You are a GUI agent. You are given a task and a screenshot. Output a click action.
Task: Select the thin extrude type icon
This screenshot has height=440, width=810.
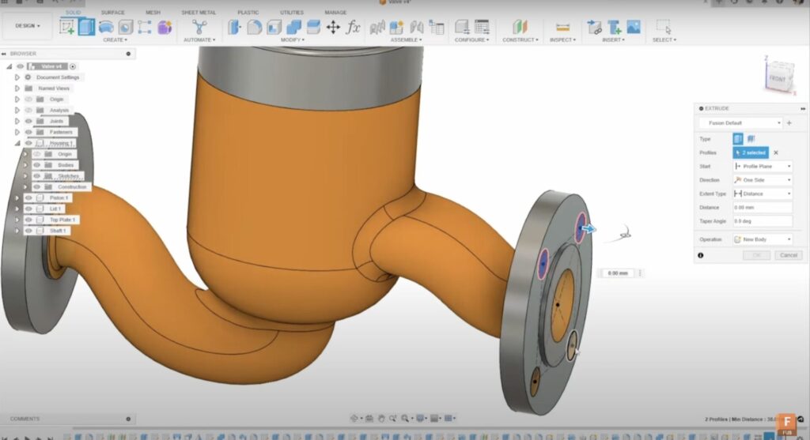point(751,138)
